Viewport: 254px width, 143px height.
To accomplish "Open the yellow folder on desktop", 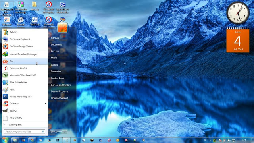I will [x=35, y=6].
